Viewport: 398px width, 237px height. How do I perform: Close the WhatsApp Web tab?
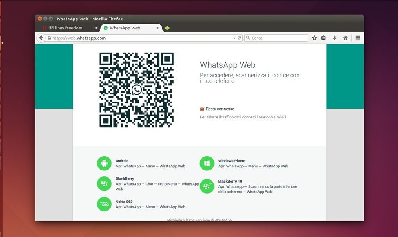coord(157,28)
